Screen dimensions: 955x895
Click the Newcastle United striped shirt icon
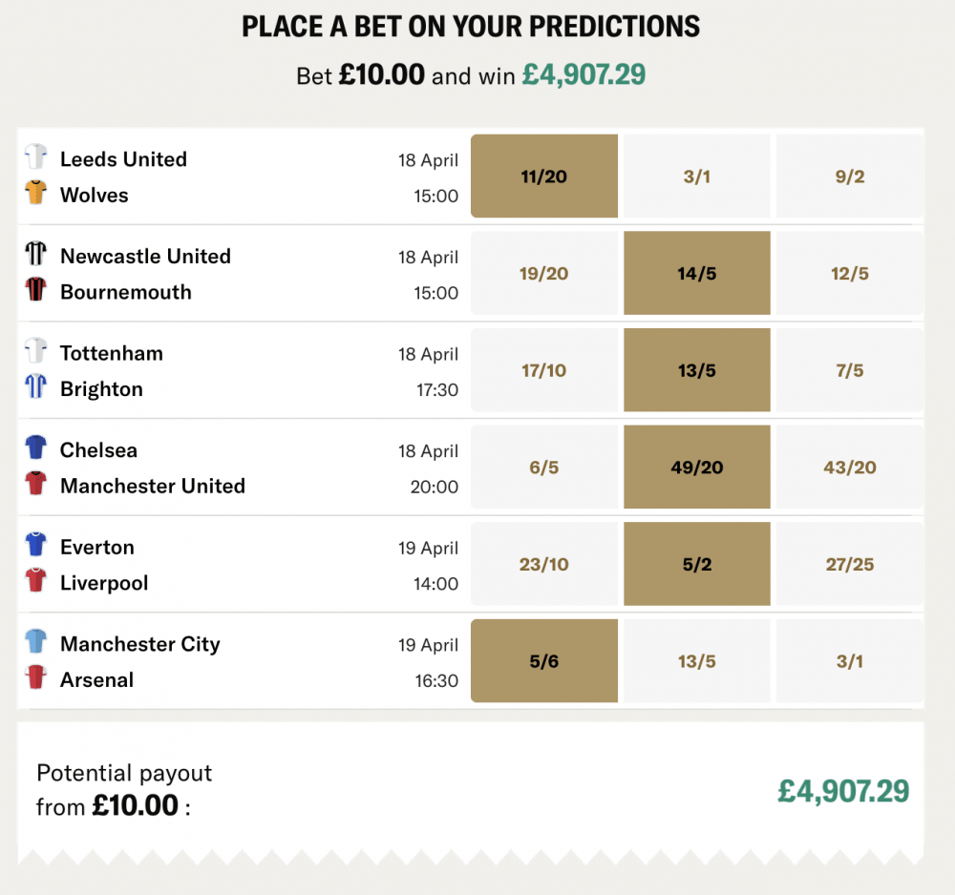click(35, 256)
